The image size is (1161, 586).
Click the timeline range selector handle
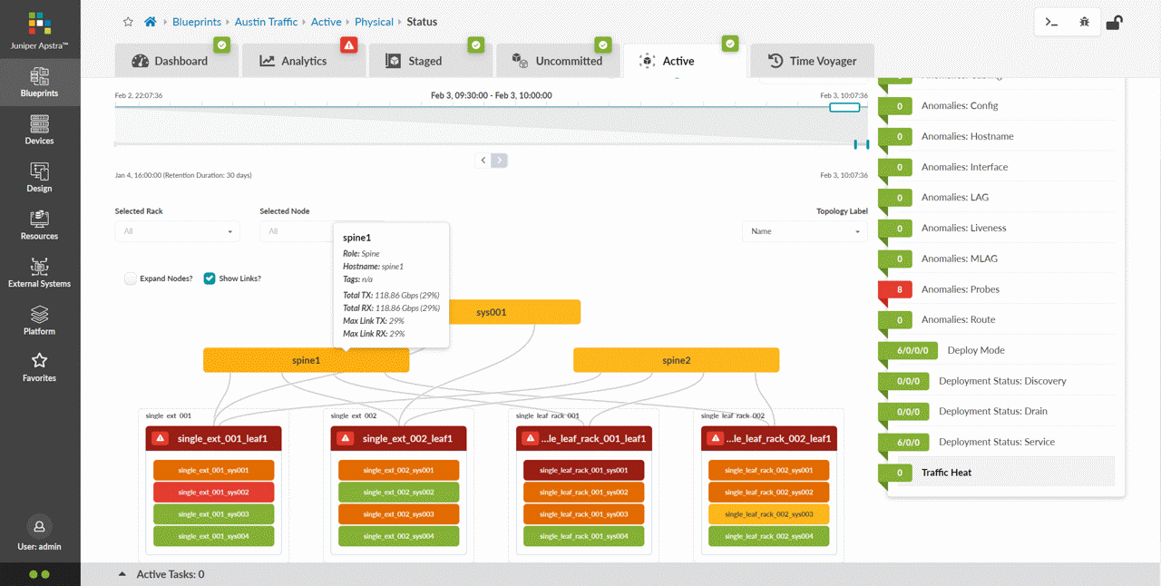pyautogui.click(x=844, y=107)
